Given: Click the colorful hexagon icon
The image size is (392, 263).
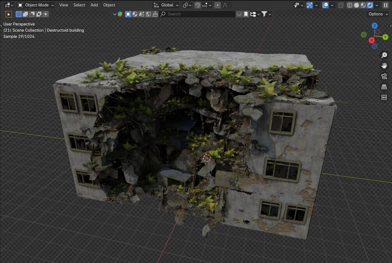Looking at the screenshot, I should [120, 14].
